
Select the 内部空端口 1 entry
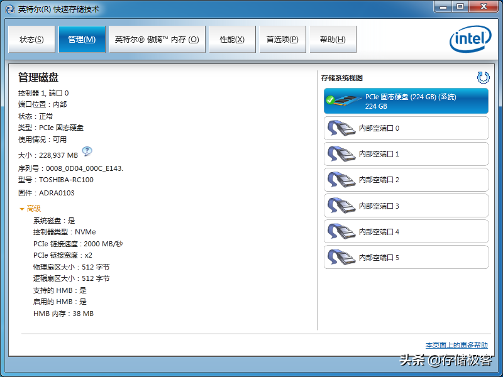(x=406, y=154)
